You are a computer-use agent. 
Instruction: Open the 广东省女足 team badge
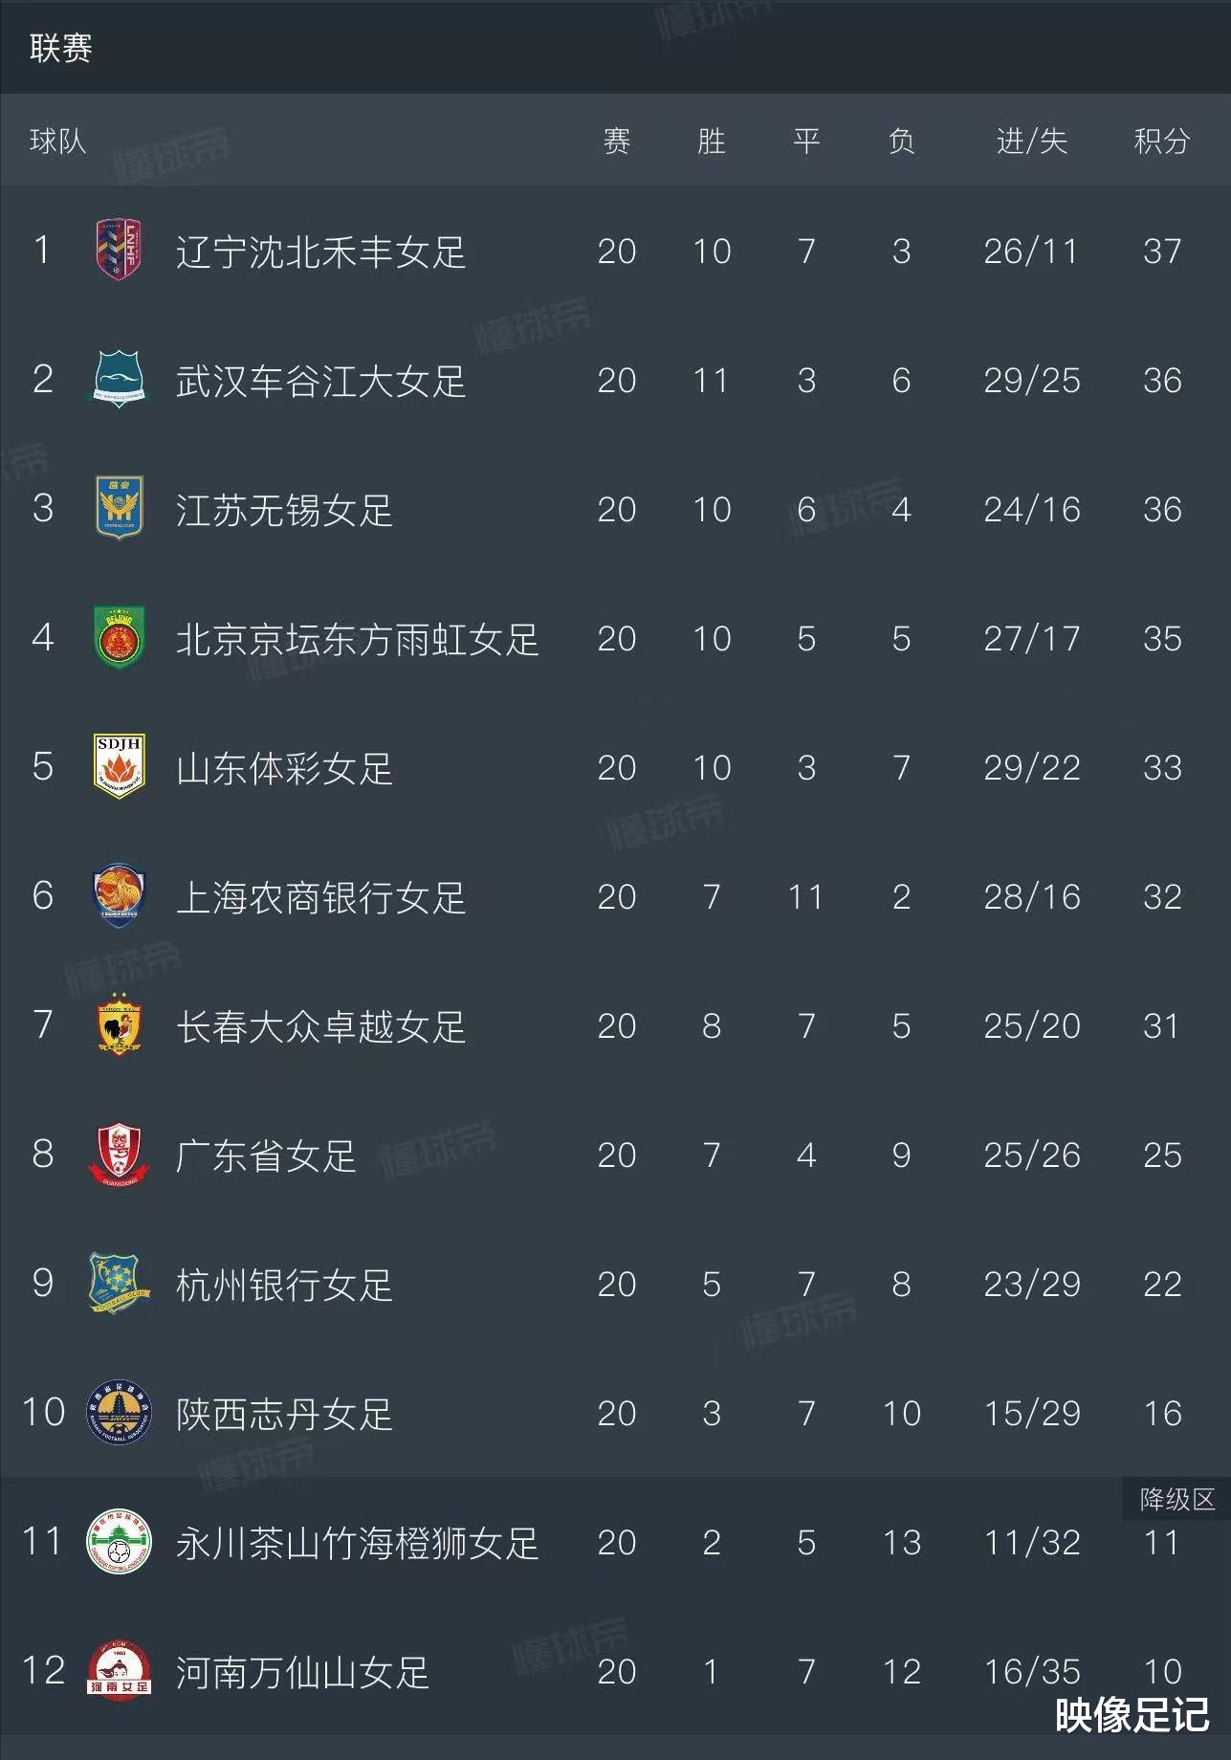[119, 1155]
